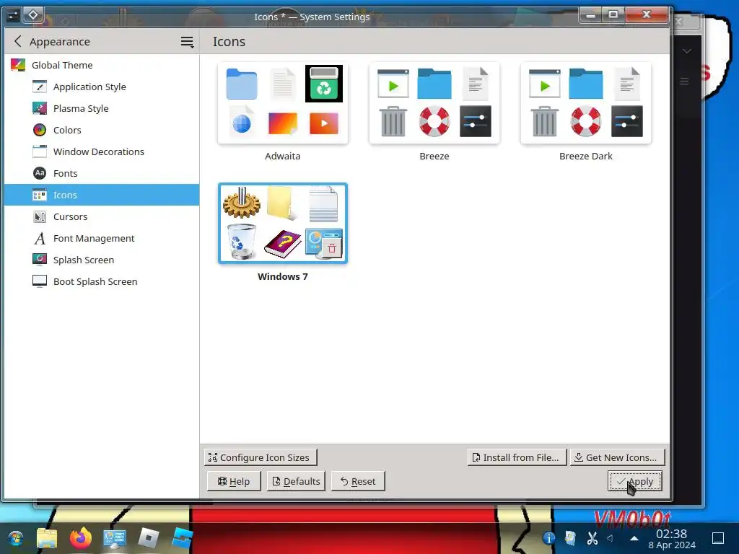The width and height of the screenshot is (739, 554).
Task: Click the Font Management 'A' icon
Action: pos(40,238)
